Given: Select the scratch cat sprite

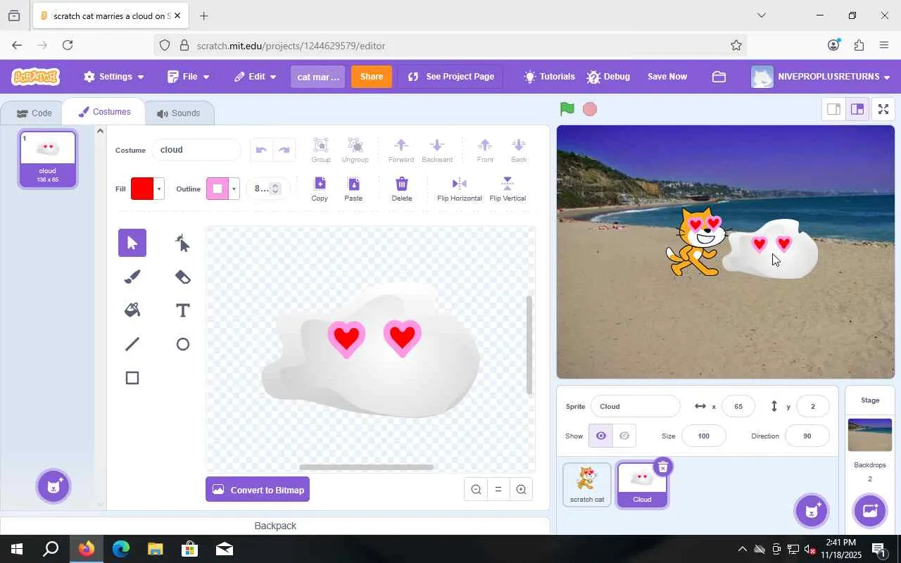Looking at the screenshot, I should [x=587, y=484].
